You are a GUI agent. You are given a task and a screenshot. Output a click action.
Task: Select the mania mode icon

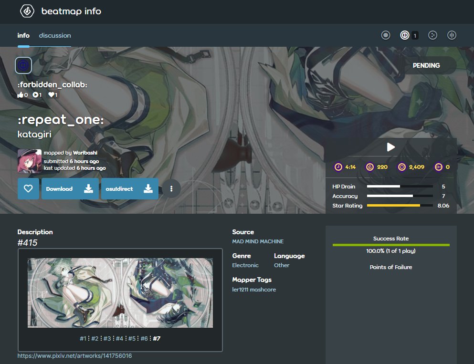click(452, 35)
